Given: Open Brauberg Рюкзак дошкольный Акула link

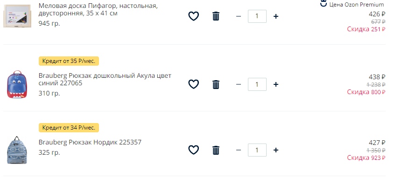Looking at the screenshot, I should [105, 79].
